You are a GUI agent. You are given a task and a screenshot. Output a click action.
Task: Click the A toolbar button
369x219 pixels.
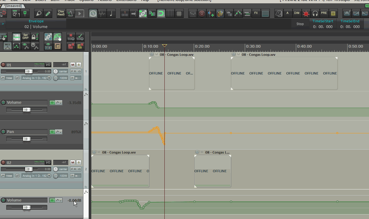(288, 13)
